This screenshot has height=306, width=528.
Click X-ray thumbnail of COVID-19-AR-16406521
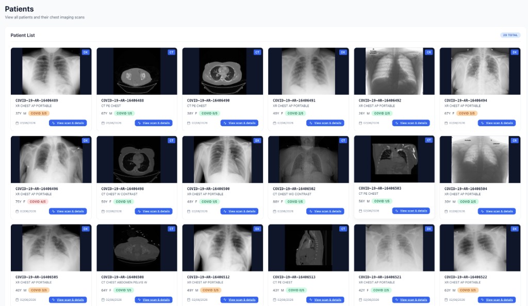pos(394,248)
